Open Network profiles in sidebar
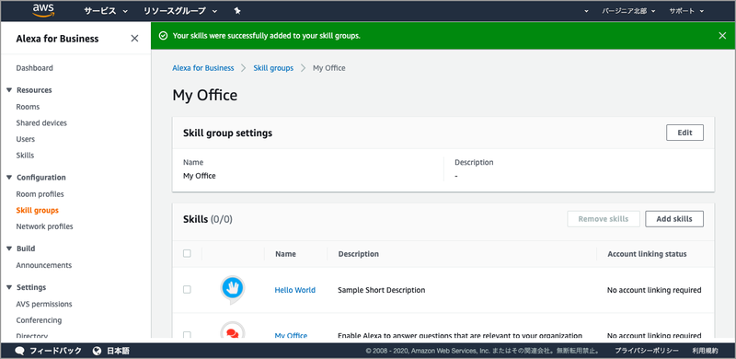The image size is (736, 359). [44, 226]
